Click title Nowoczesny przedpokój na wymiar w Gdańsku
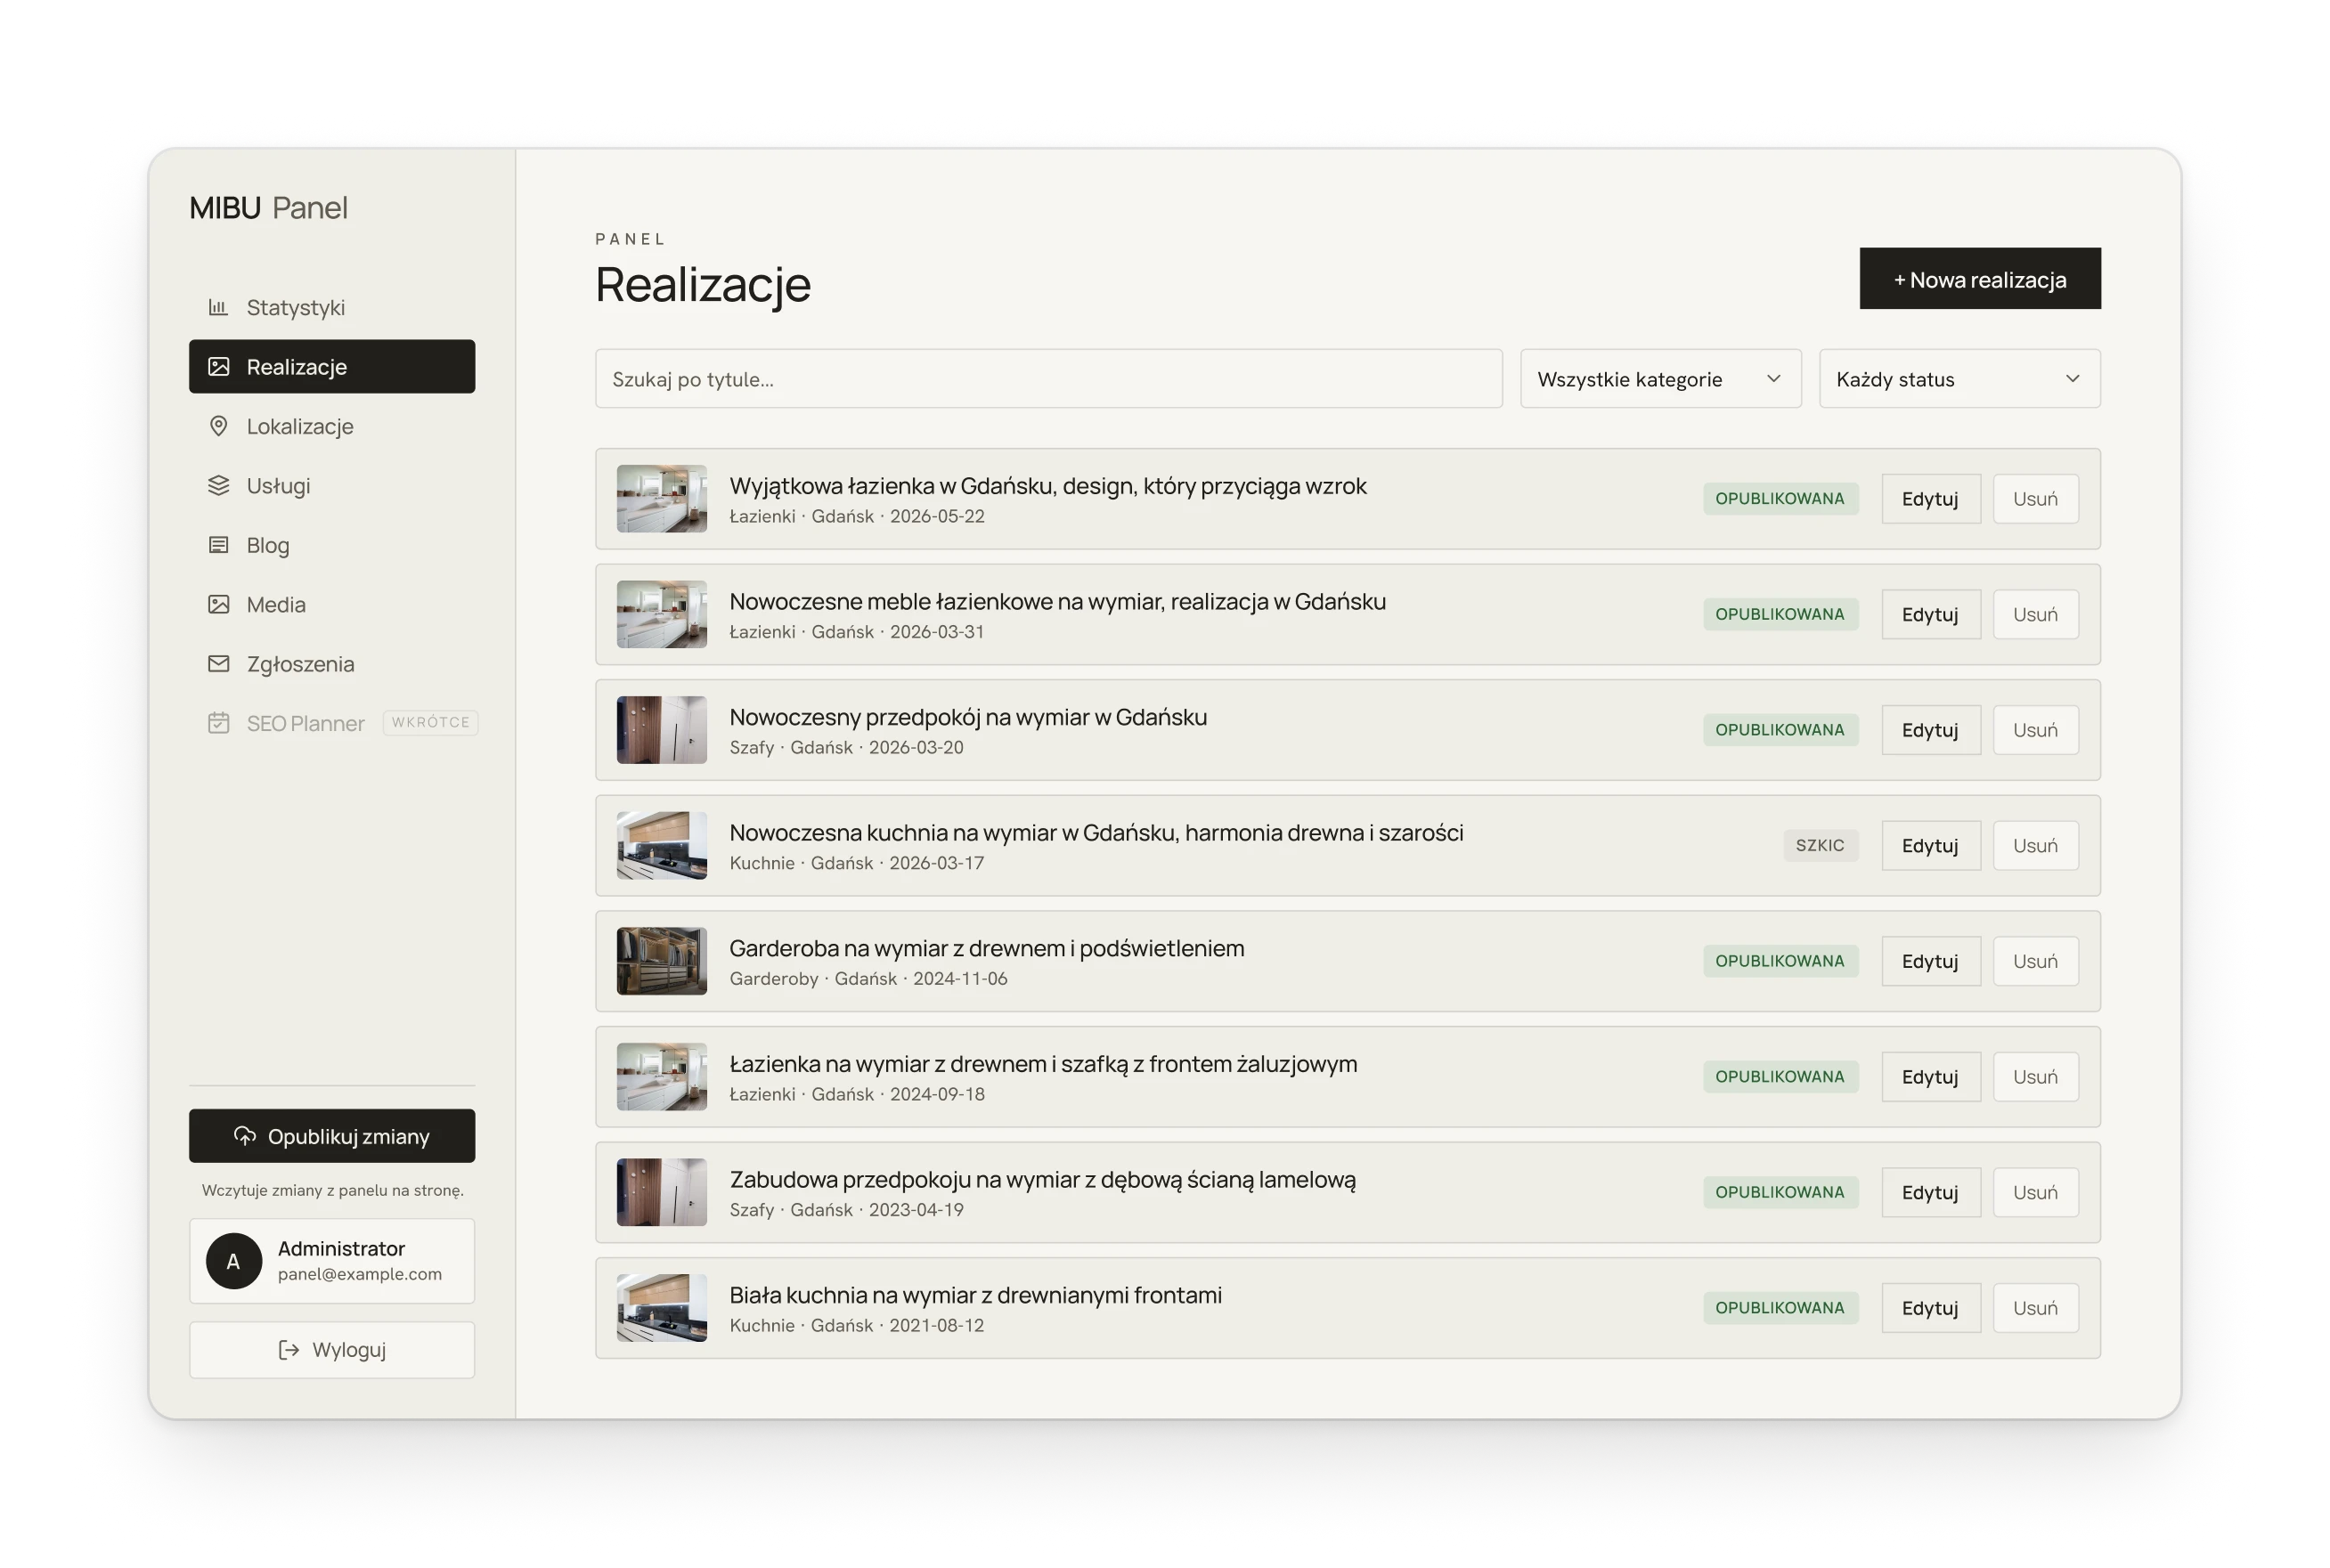2330x1568 pixels. (x=968, y=717)
